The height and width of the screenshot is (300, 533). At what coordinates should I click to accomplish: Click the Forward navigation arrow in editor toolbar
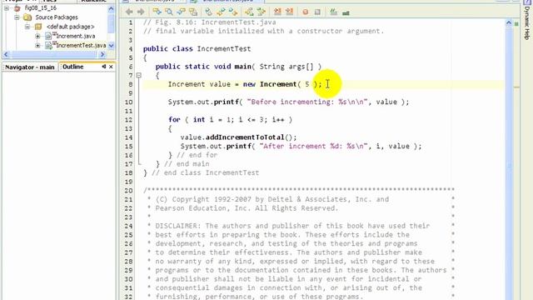click(x=141, y=12)
